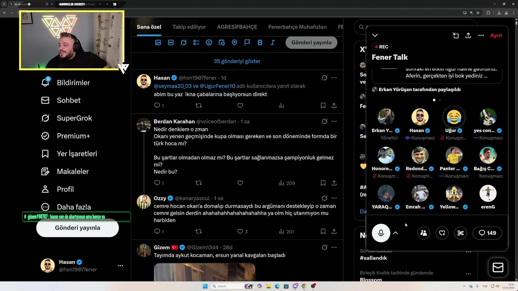Show 35 new posts link
The width and height of the screenshot is (518, 291).
[x=237, y=61]
